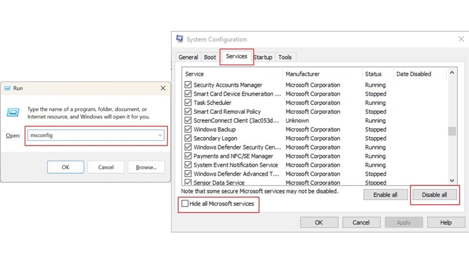Viewport: 469px width, 264px height.
Task: Uncheck Payments and NFC/SE Manager service
Action: point(188,156)
